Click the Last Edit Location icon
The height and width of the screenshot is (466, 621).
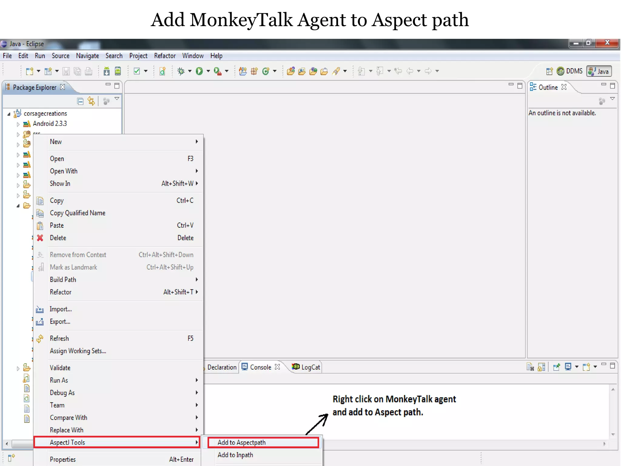pos(398,71)
